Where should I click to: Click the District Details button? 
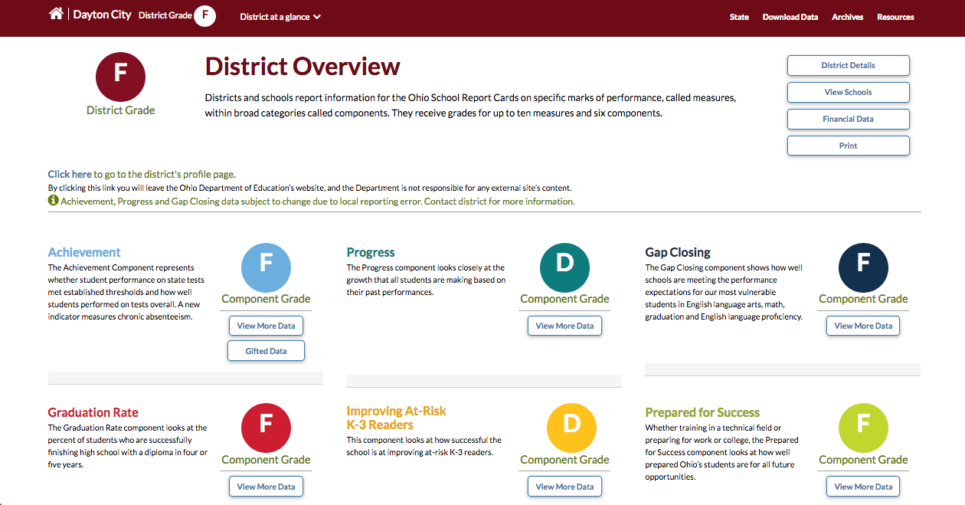tap(848, 65)
